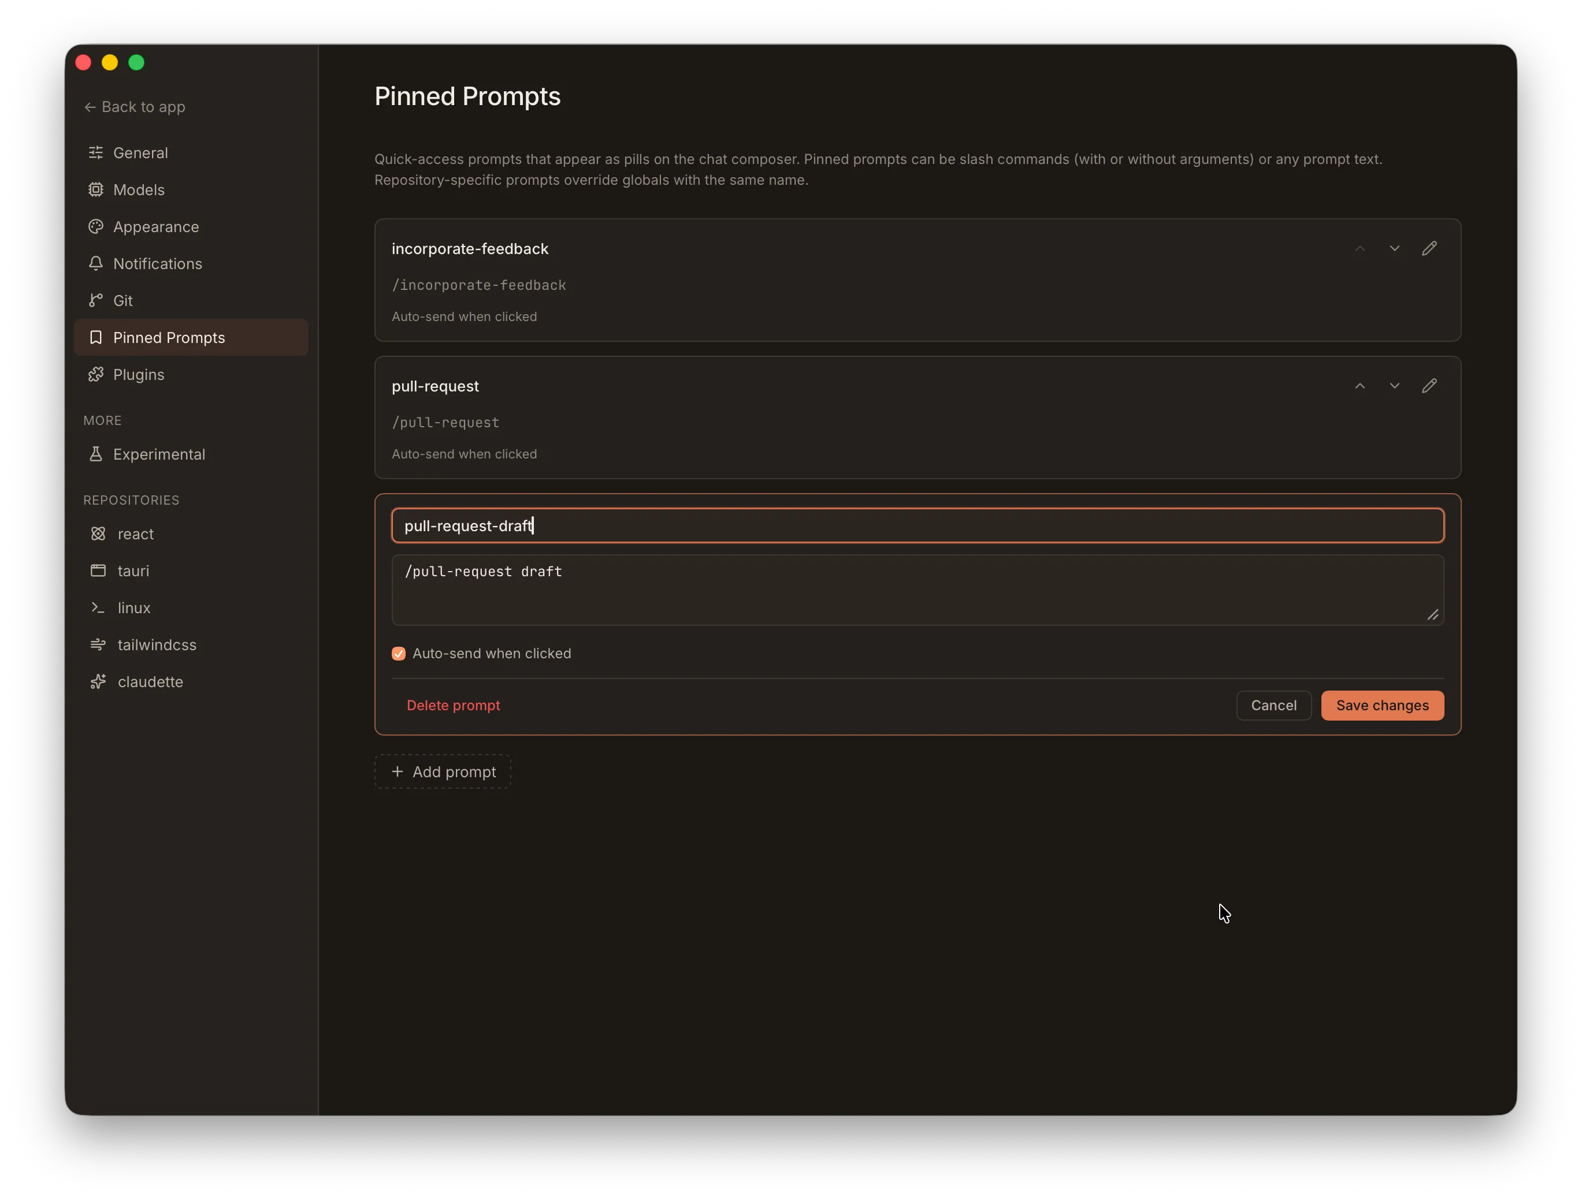Focus the prompt text area /pull-request draft
The height and width of the screenshot is (1201, 1582).
[918, 590]
